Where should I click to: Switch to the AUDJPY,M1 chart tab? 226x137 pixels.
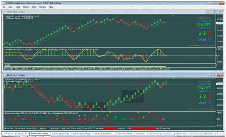coord(167,134)
